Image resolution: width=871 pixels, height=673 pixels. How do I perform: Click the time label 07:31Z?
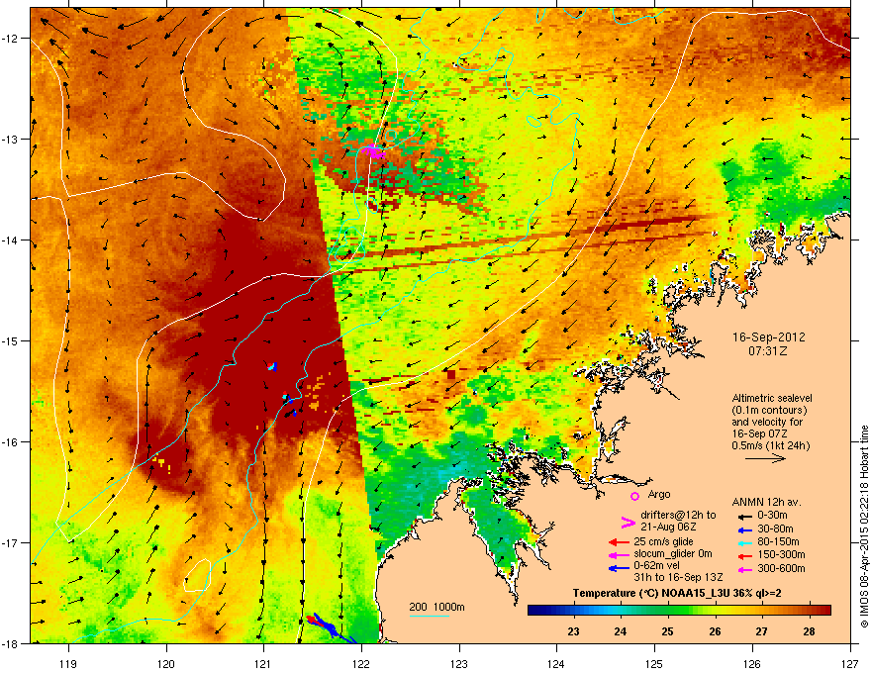768,351
